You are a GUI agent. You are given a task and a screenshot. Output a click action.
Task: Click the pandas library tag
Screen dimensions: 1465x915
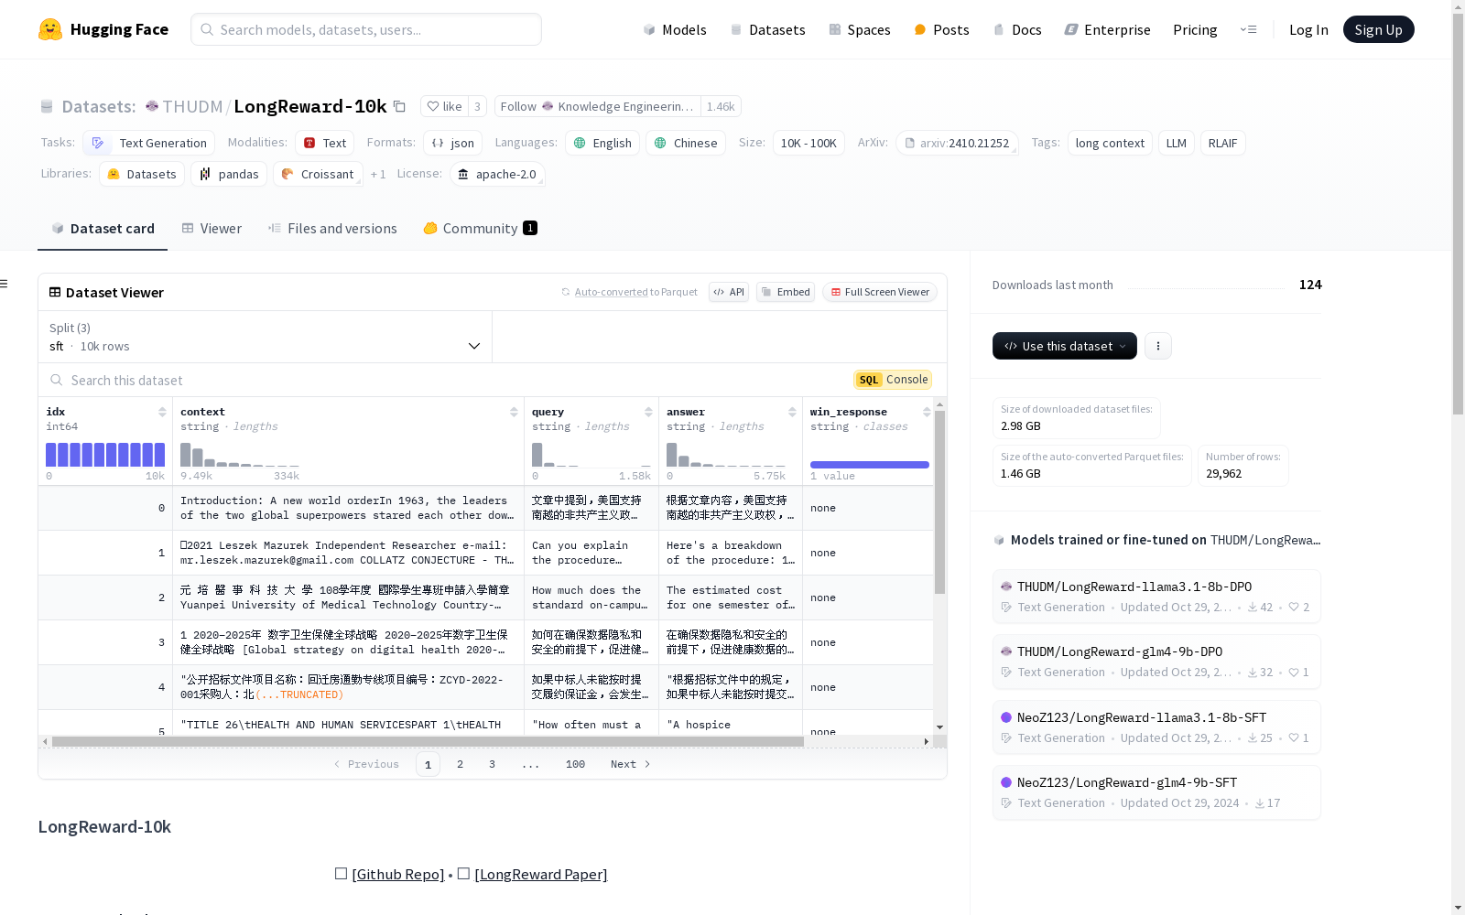(x=229, y=174)
